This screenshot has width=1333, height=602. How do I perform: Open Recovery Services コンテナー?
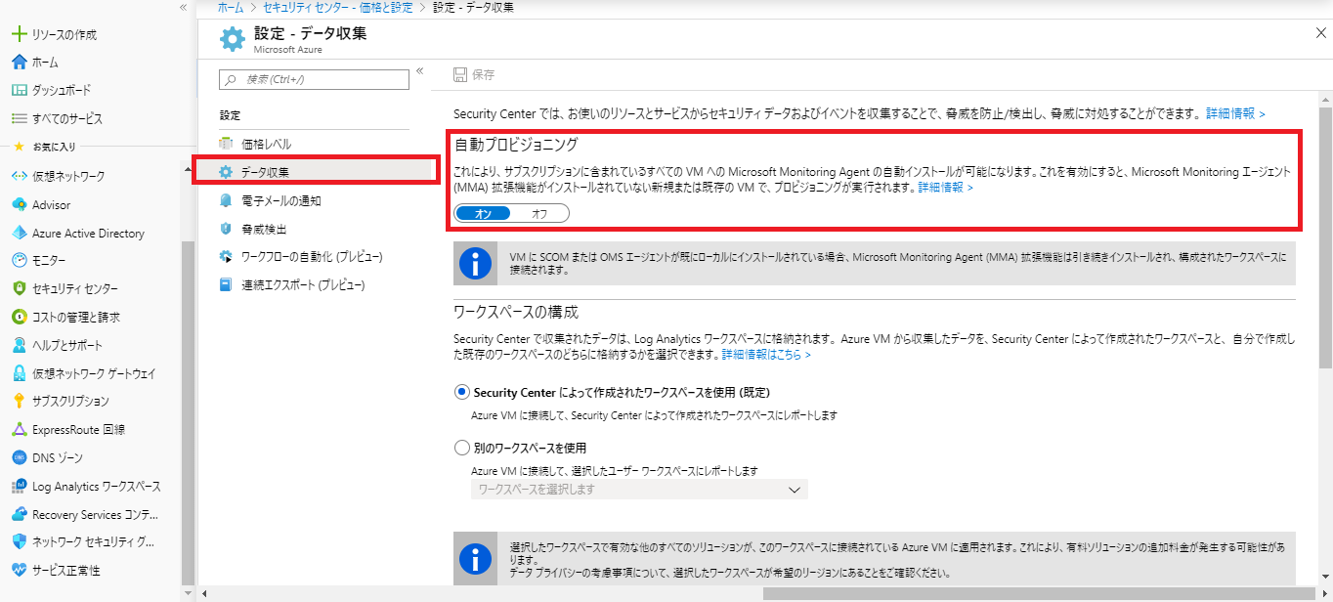pyautogui.click(x=95, y=514)
